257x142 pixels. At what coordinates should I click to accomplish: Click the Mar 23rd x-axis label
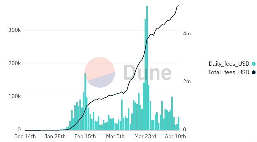pyautogui.click(x=145, y=136)
